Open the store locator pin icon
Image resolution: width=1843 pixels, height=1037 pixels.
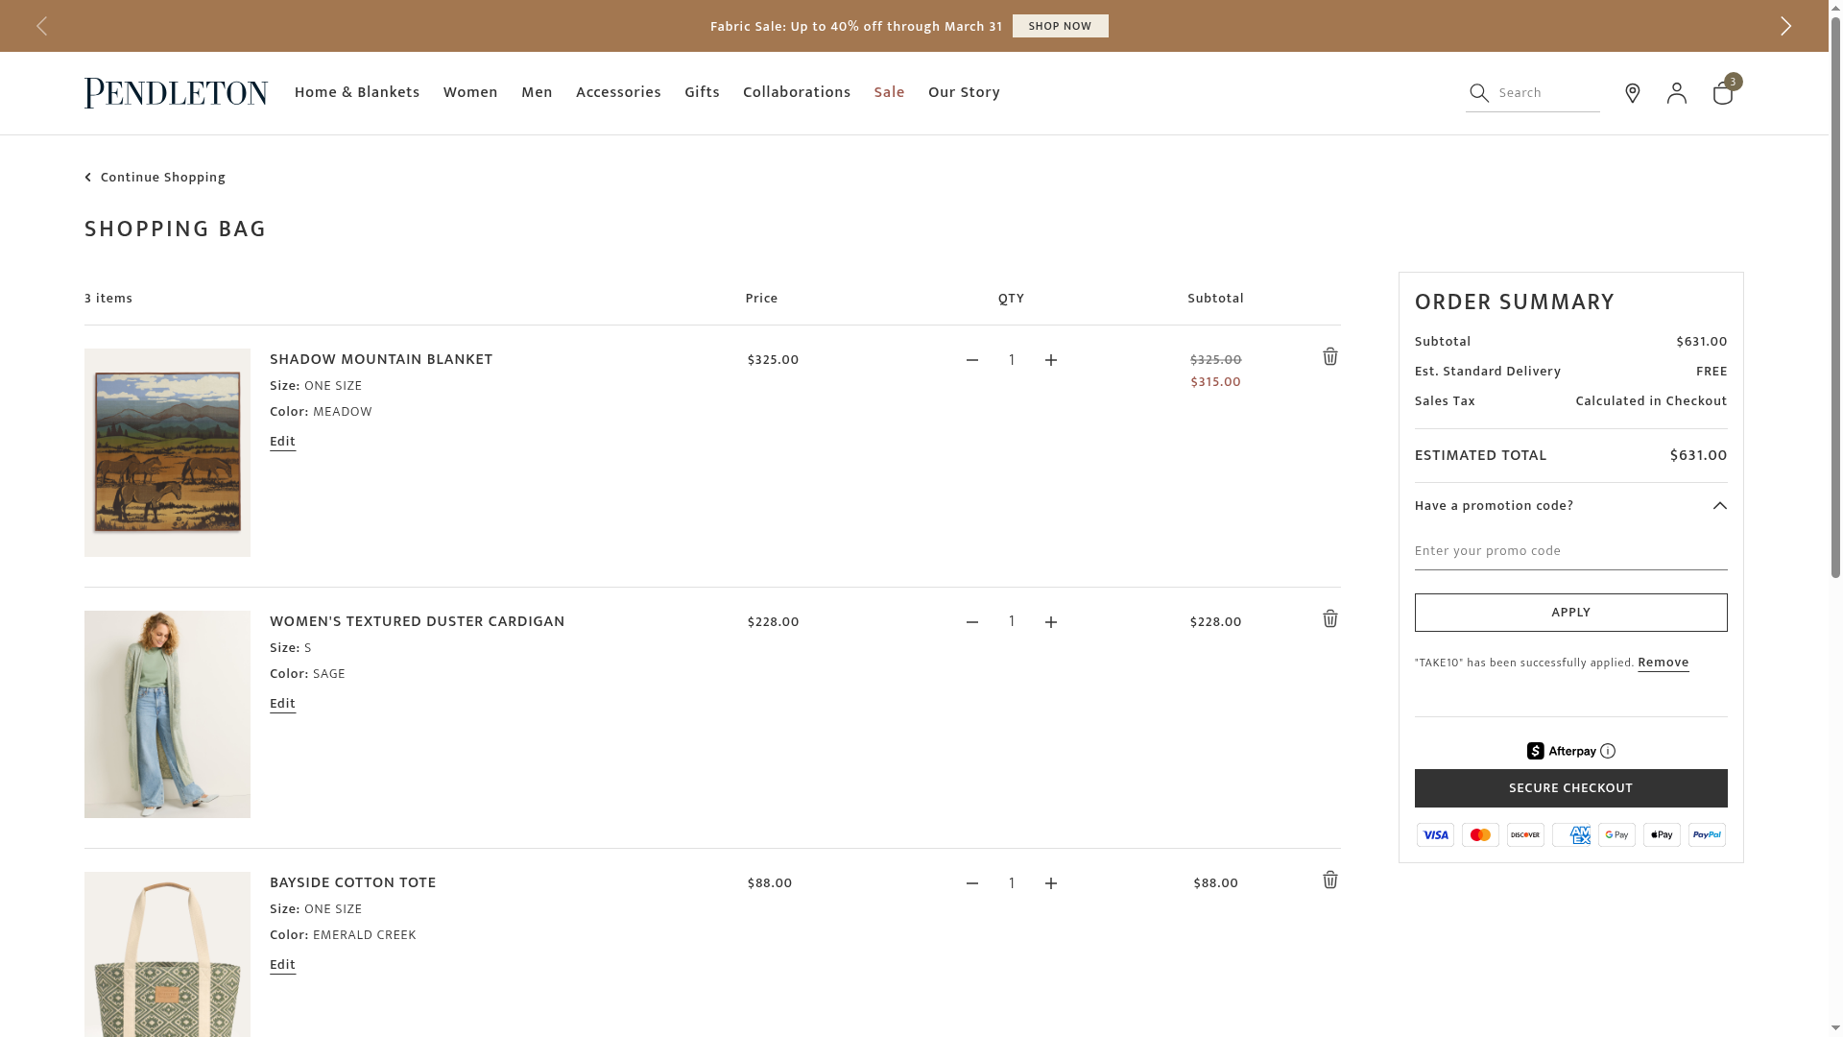[x=1632, y=93]
